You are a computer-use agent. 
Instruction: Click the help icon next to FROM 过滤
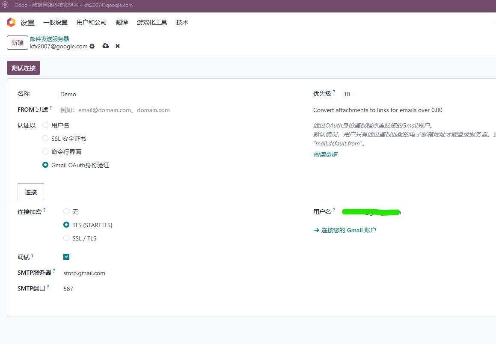pos(50,108)
